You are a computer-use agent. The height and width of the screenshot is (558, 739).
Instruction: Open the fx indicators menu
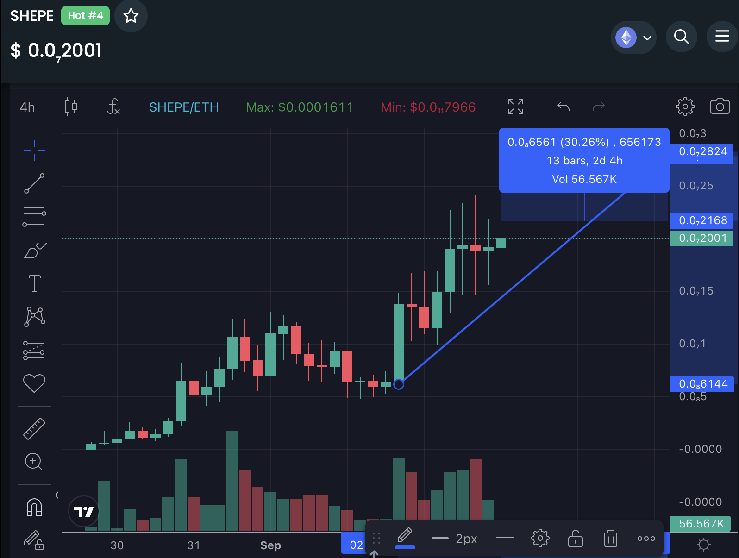(113, 107)
